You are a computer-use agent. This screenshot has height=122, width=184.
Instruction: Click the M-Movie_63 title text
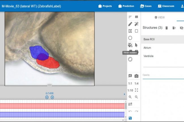pyautogui.click(x=31, y=6)
